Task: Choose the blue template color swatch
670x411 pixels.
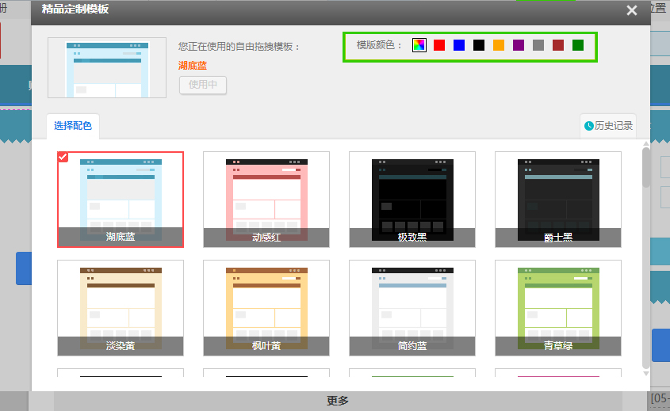Action: click(459, 45)
